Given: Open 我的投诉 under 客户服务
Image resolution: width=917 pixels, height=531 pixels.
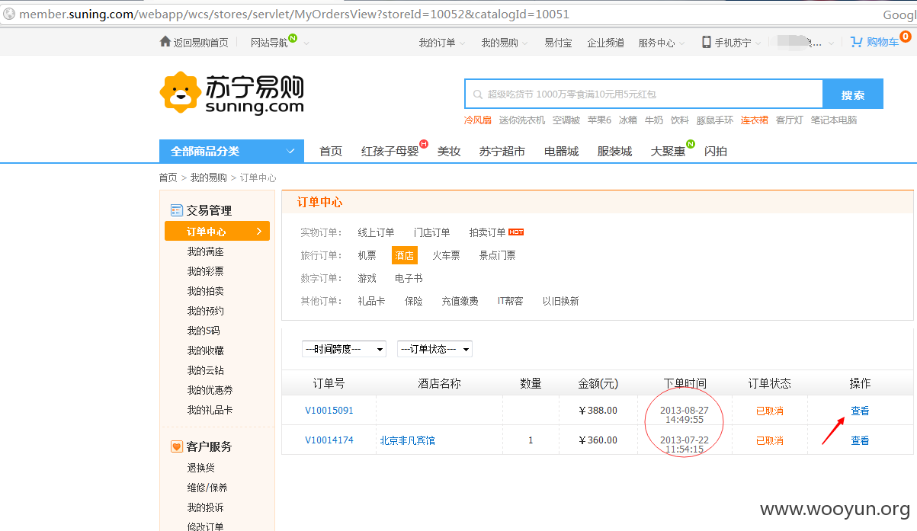Looking at the screenshot, I should point(206,507).
